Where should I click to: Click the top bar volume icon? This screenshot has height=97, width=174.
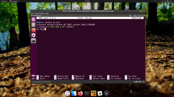(x=163, y=1)
